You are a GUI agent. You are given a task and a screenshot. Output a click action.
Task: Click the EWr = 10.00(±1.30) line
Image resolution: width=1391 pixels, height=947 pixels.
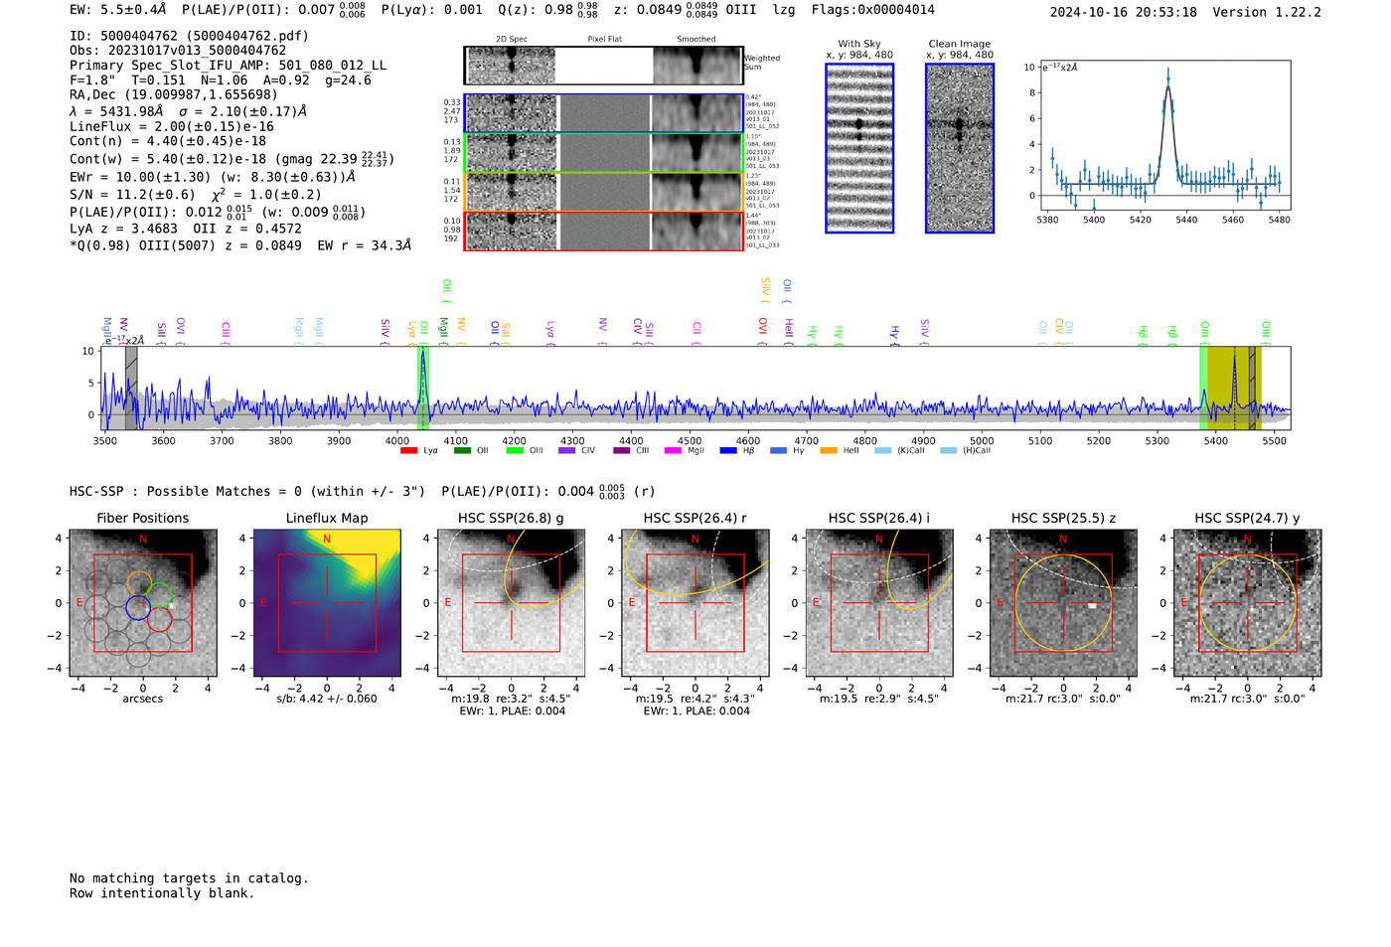(x=213, y=177)
